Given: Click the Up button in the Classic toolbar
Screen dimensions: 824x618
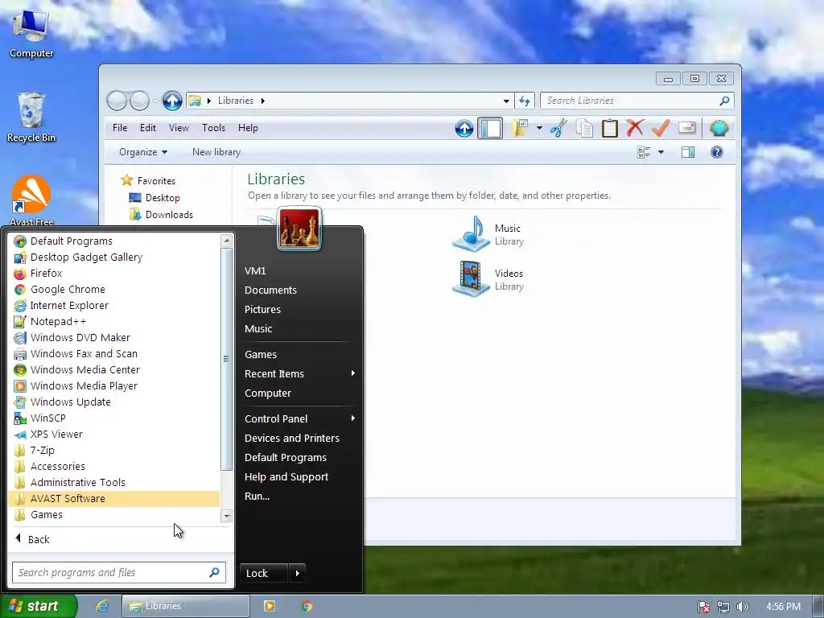Looking at the screenshot, I should coord(464,128).
